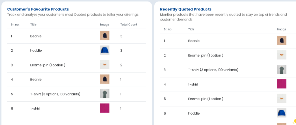View magenta t-shirt swatch image in Favourite Products

(105, 108)
